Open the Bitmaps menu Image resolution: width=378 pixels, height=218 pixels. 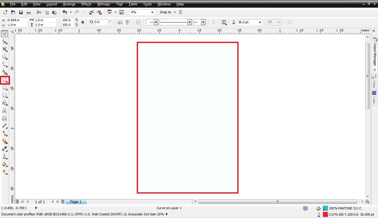pos(104,4)
